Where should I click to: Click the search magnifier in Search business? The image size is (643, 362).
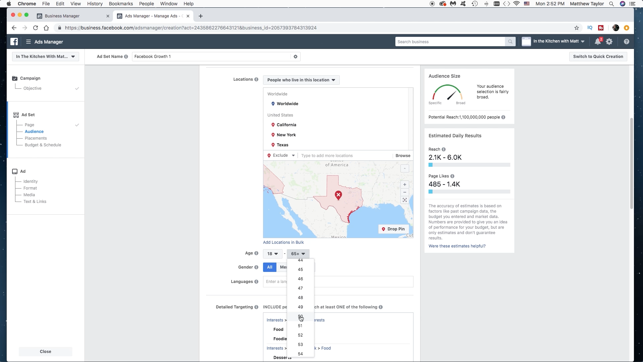pos(510,42)
